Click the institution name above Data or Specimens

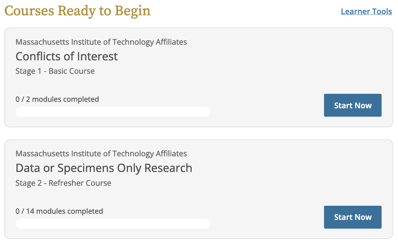[101, 154]
